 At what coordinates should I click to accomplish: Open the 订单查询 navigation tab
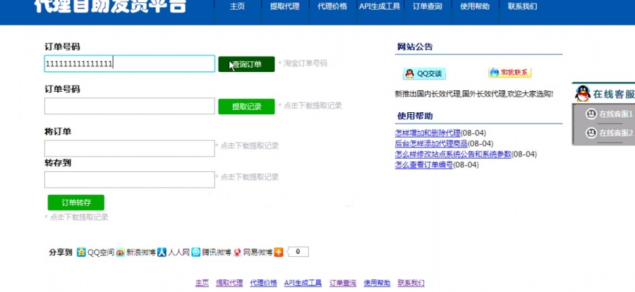428,6
